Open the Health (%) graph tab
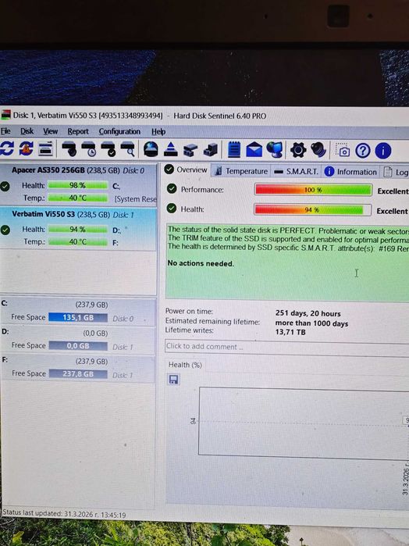The height and width of the screenshot is (546, 409). pyautogui.click(x=185, y=365)
